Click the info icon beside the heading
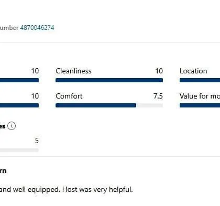220x206 pixels. [12, 126]
